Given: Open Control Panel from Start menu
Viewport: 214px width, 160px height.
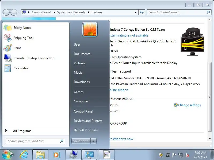Looking at the screenshot, I should 83,111.
